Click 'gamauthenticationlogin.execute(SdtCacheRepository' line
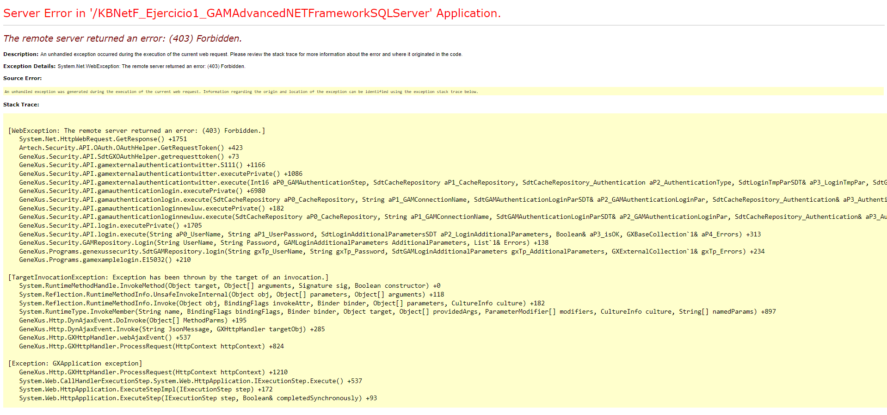 453,199
